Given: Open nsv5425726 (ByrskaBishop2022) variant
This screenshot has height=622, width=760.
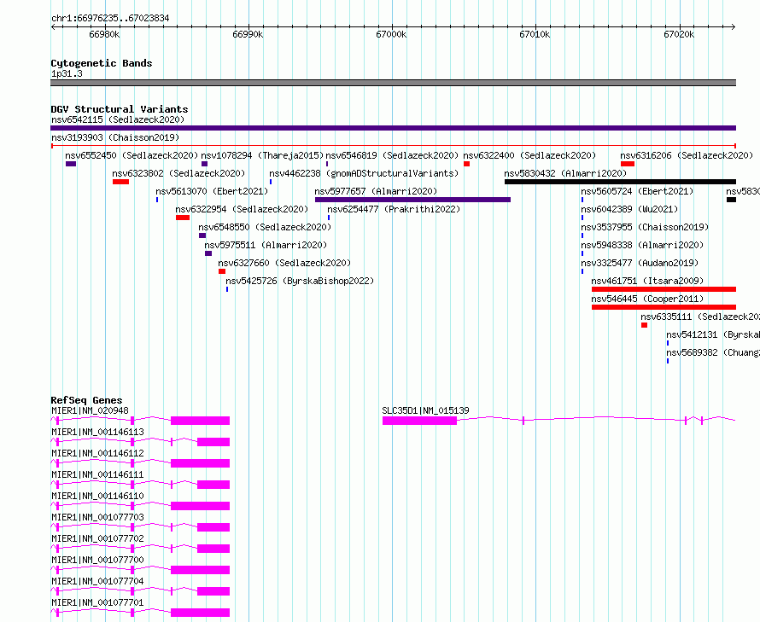Looking at the screenshot, I should click(x=300, y=281).
